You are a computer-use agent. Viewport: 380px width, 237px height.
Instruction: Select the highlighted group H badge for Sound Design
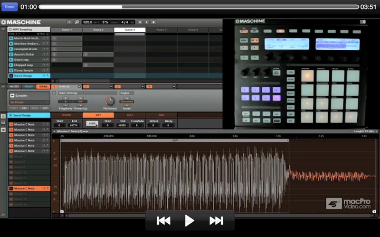point(11,76)
